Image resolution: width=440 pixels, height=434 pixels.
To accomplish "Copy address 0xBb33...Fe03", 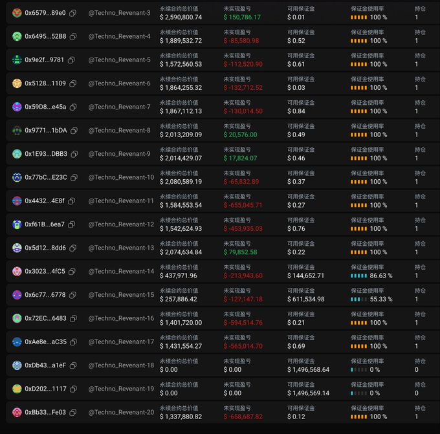I will (x=73, y=412).
